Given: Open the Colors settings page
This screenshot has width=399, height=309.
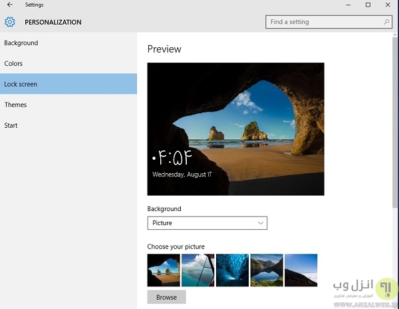Looking at the screenshot, I should (x=13, y=64).
